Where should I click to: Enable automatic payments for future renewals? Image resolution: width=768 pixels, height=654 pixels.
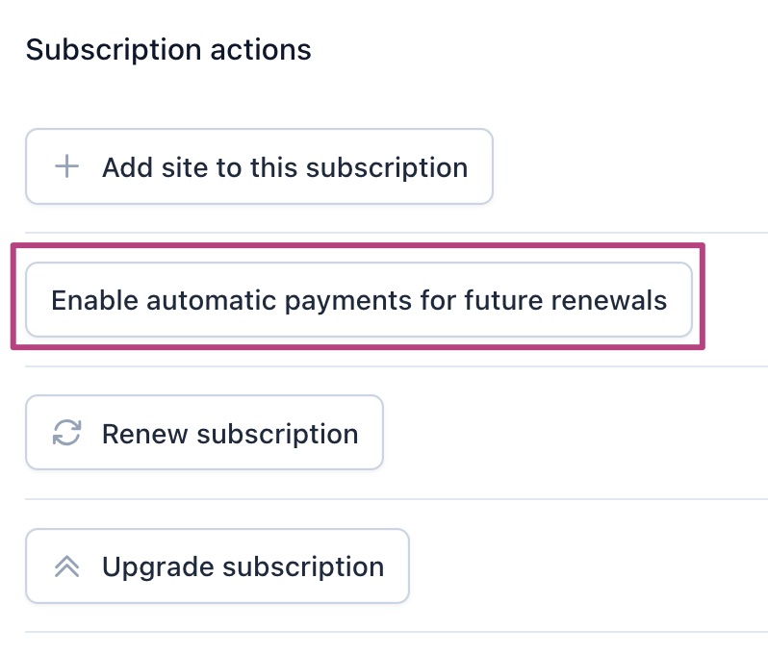coord(358,300)
